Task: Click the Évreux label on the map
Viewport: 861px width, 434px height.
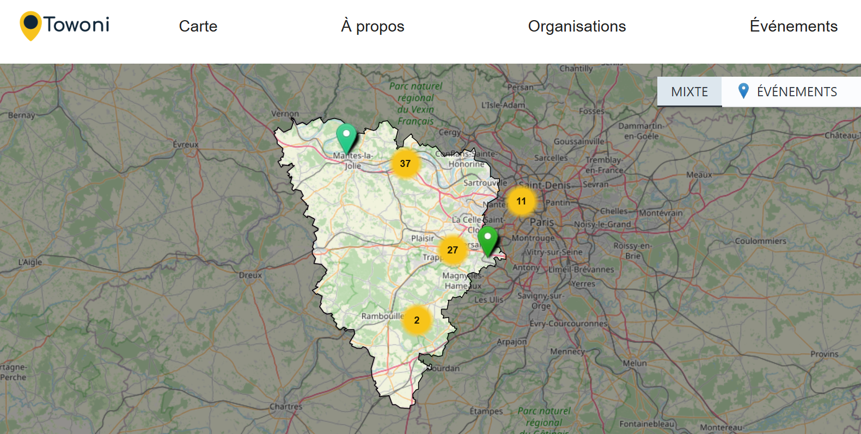Action: (x=186, y=145)
